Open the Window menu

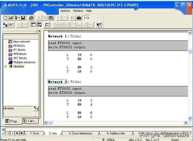(x=78, y=11)
